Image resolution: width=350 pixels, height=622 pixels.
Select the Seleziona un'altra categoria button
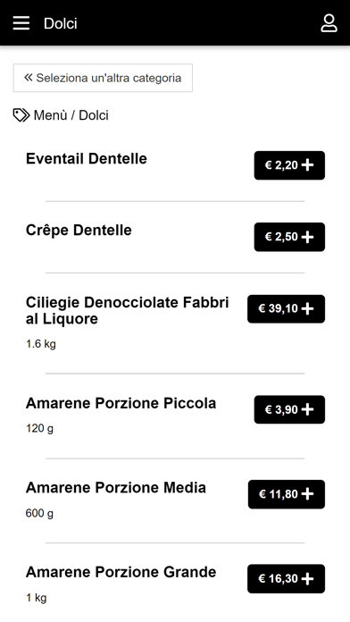click(x=103, y=78)
